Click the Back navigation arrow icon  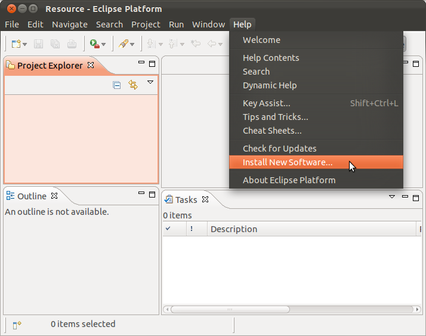(x=212, y=44)
